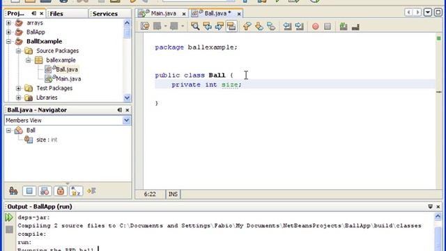
Task: Select the size : int member in Navigator
Action: tap(47, 139)
